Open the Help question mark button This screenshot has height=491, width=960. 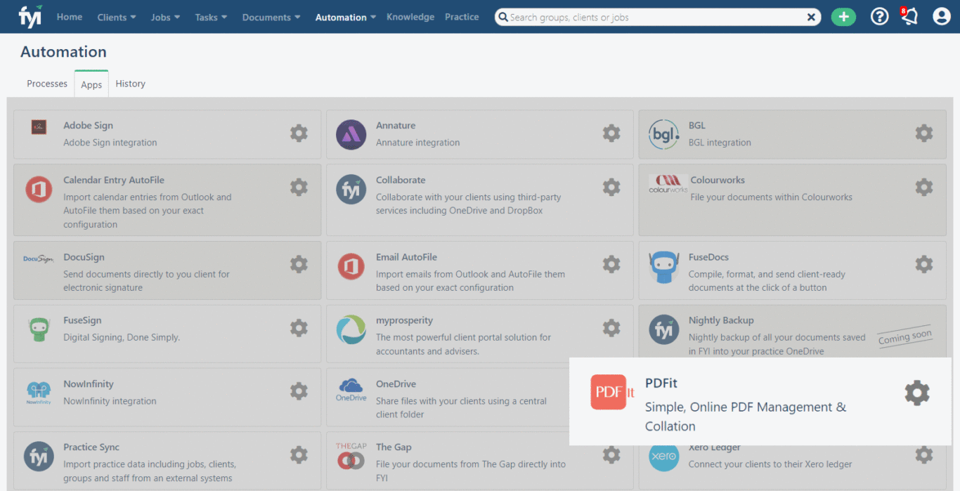[879, 15]
